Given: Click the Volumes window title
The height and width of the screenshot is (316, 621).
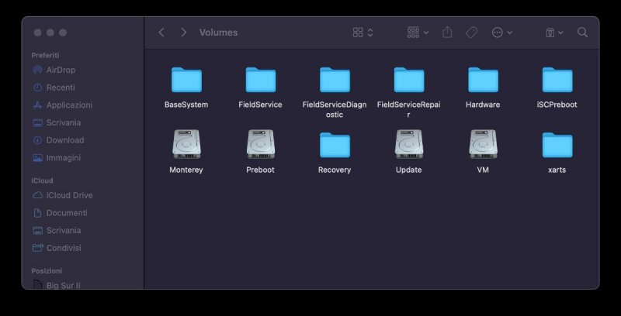Looking at the screenshot, I should [219, 33].
